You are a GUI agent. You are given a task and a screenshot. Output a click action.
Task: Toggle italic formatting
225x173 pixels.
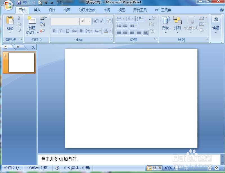click(60, 31)
